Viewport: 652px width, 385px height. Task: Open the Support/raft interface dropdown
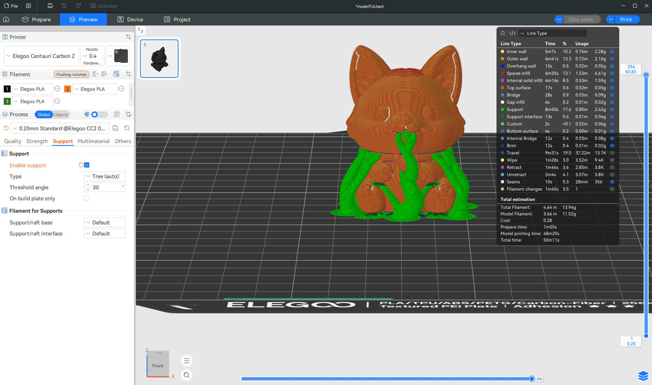coord(105,233)
